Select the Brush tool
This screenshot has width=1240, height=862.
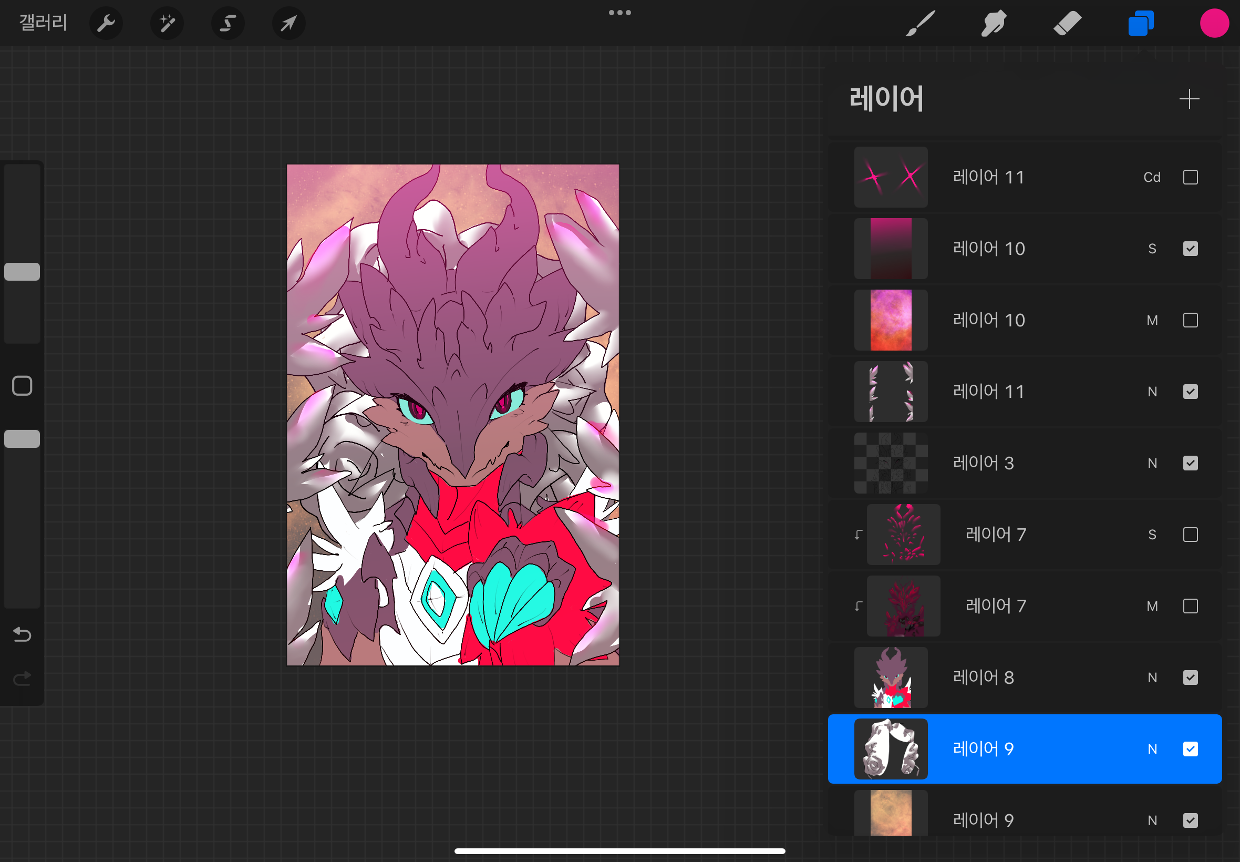[x=920, y=23]
